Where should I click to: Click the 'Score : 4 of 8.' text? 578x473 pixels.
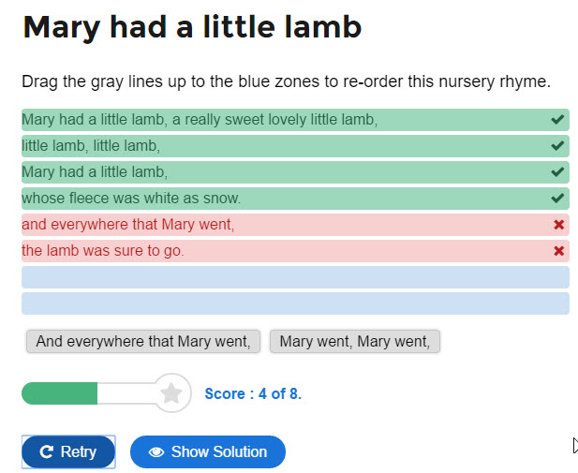click(x=253, y=393)
